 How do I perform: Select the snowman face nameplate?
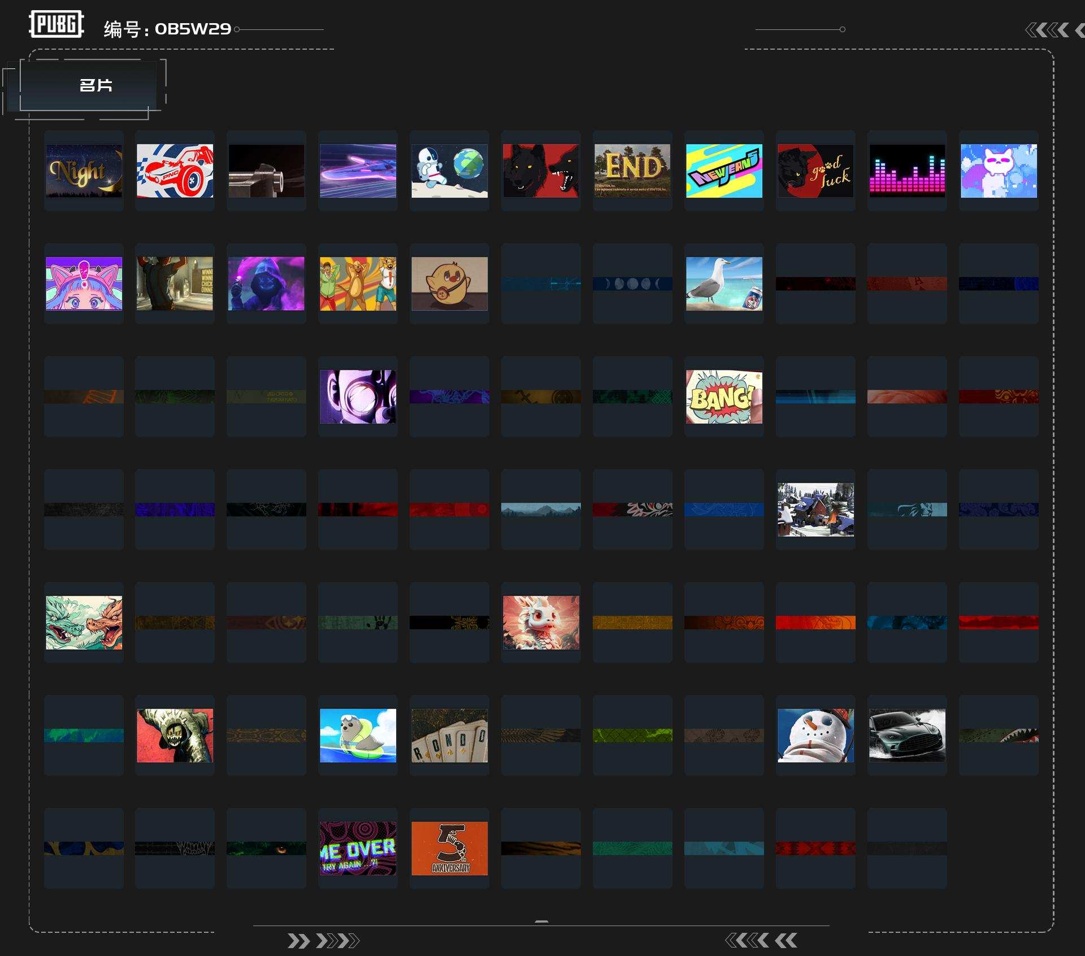coord(815,735)
